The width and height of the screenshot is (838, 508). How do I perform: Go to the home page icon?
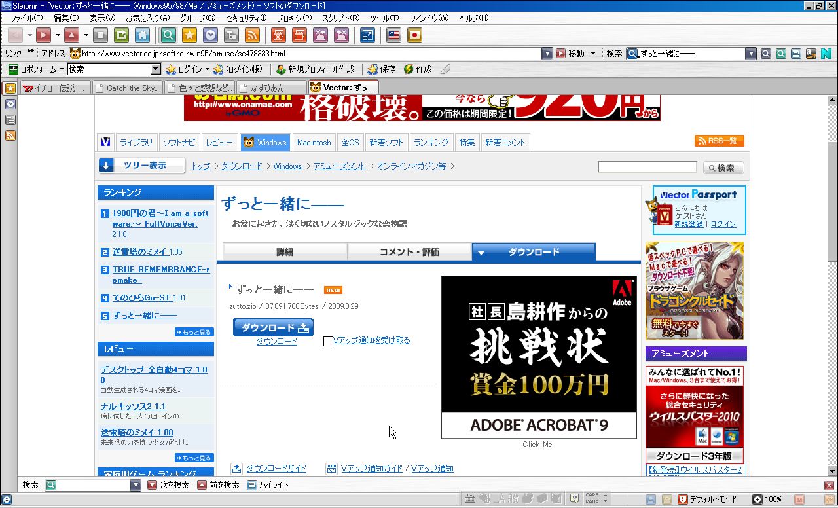point(142,35)
